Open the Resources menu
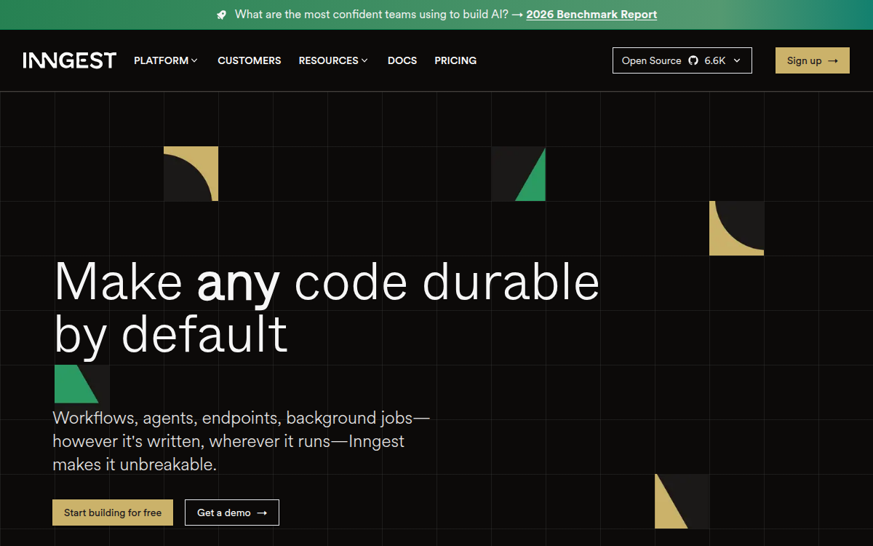This screenshot has width=873, height=546. 333,60
